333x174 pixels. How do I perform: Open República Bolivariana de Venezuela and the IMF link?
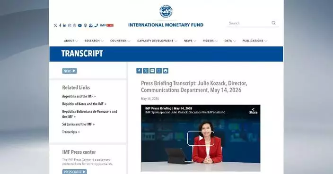(89, 114)
